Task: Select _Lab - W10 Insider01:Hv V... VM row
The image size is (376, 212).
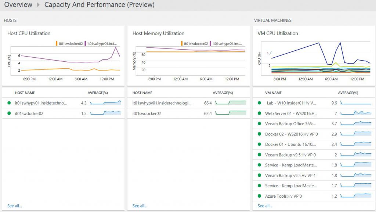Action: coord(314,103)
